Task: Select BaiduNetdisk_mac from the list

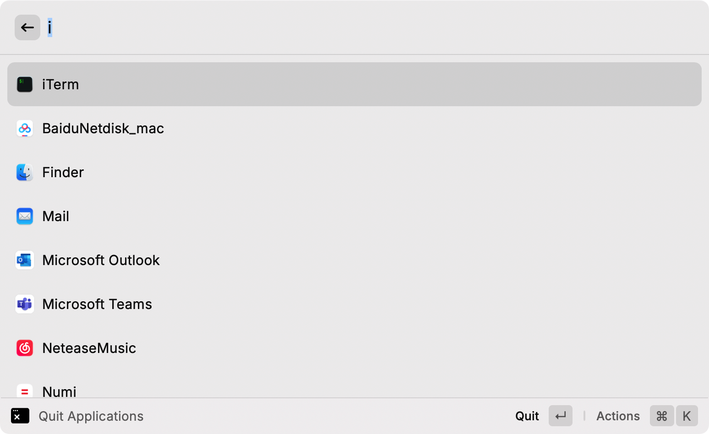Action: pos(354,128)
